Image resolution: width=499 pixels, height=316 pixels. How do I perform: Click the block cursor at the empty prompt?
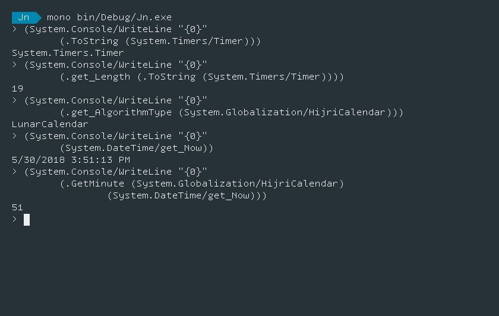27,220
